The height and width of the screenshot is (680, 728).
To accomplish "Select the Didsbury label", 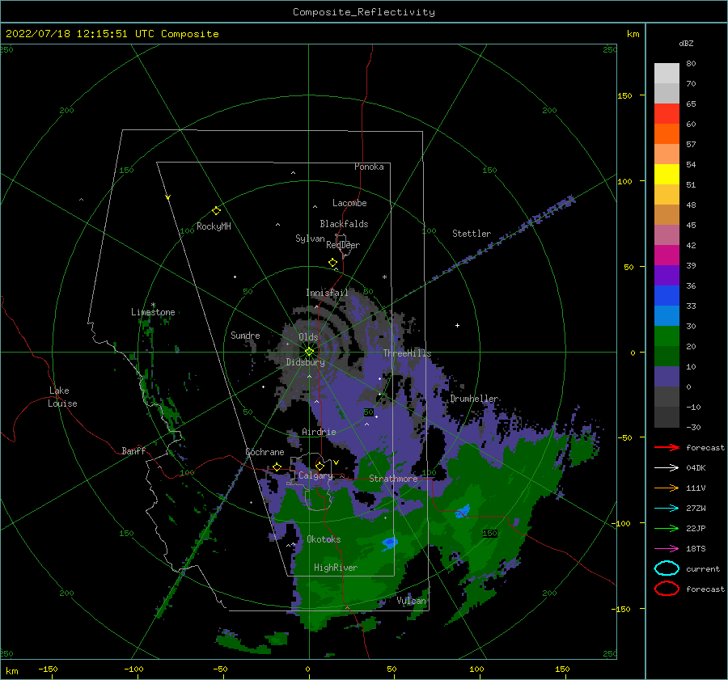I will (305, 362).
